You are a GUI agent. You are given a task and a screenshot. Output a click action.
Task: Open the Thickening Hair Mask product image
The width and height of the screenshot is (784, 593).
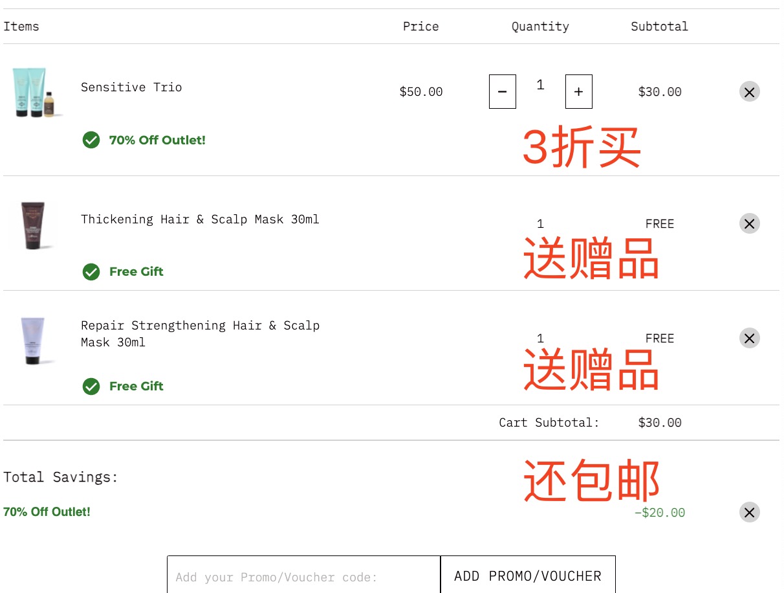pos(32,225)
